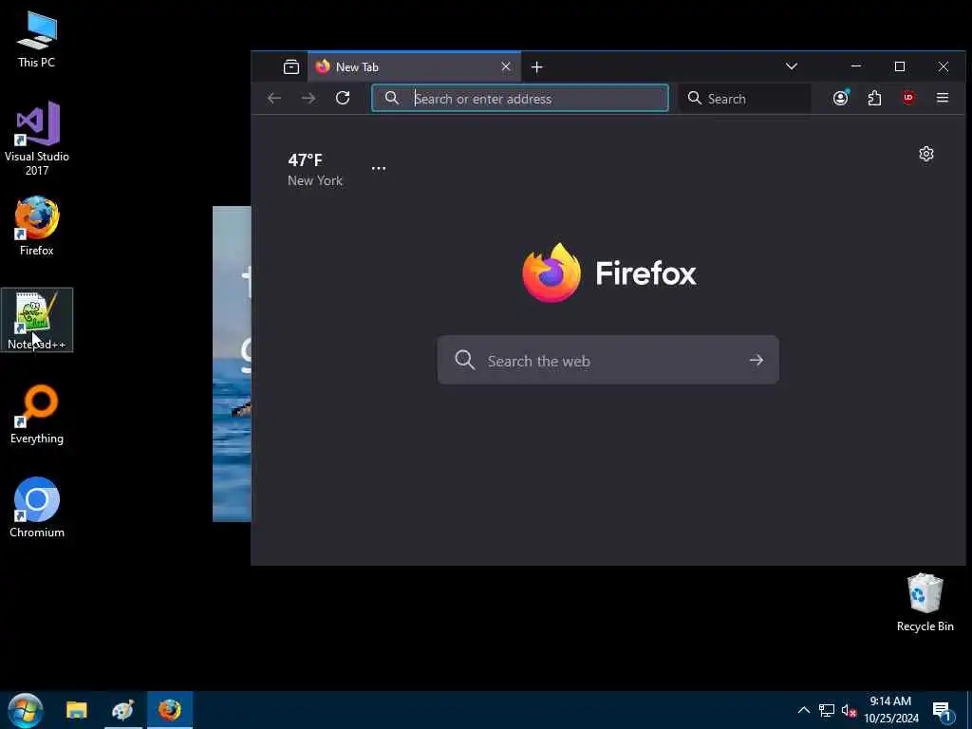Select the New Tab tab
This screenshot has height=729, width=972.
pos(414,67)
